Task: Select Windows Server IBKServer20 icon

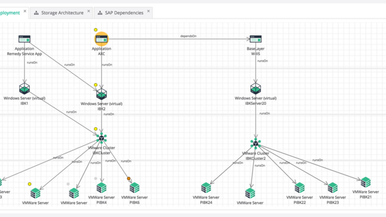Action: coord(255,88)
